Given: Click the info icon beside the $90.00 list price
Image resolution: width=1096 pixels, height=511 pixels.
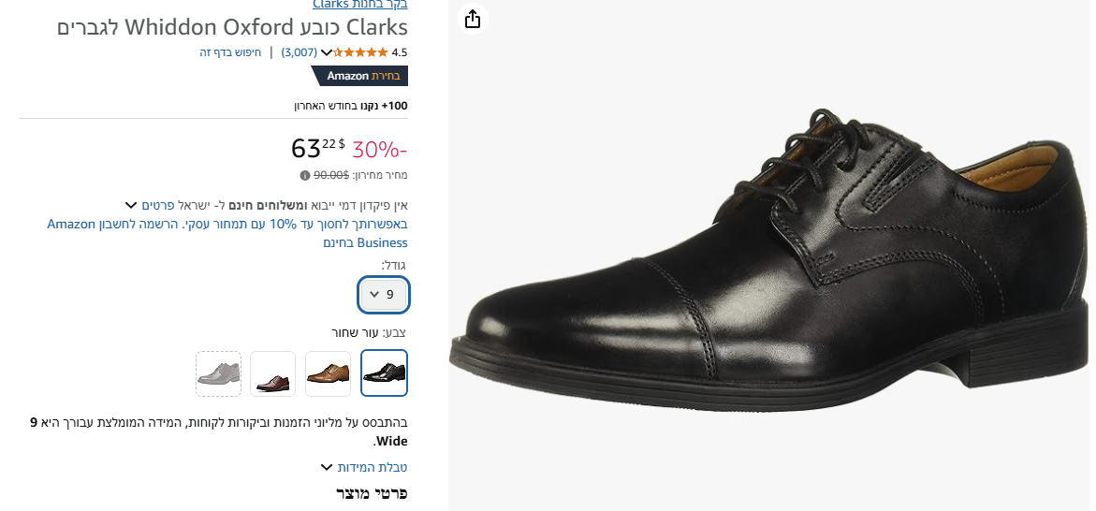Looking at the screenshot, I should click(x=305, y=175).
